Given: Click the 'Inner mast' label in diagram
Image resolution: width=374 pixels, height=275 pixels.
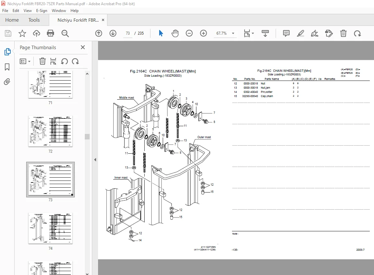Looking at the screenshot, I should pos(121,177).
